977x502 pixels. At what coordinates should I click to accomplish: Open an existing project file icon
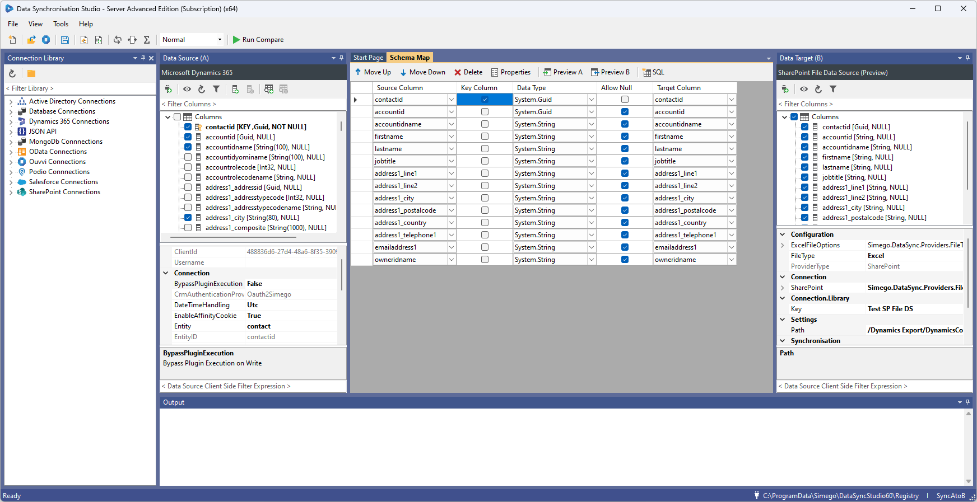[31, 40]
